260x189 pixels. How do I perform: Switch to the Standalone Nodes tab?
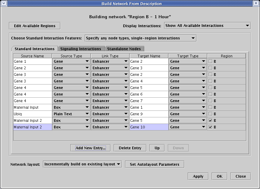click(x=124, y=49)
